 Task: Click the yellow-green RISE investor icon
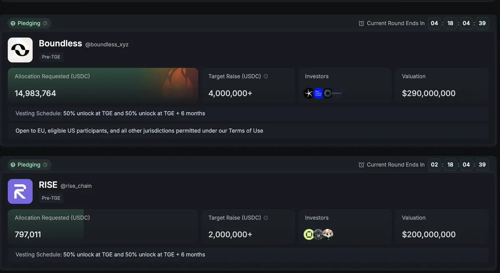click(x=308, y=235)
